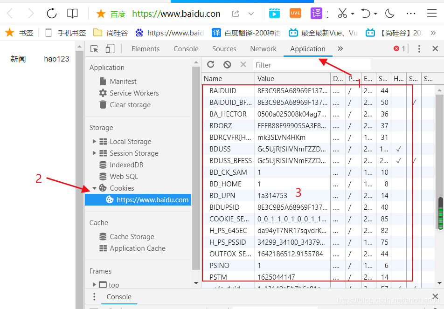The width and height of the screenshot is (444, 309).
Task: Click the scissors screenshot tool
Action: 342,14
